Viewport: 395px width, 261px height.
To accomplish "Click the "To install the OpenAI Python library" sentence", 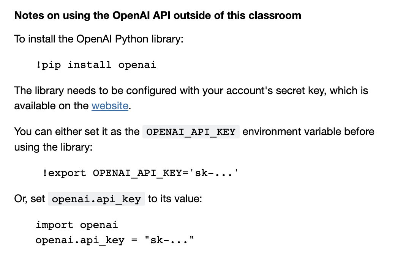I will coord(98,39).
